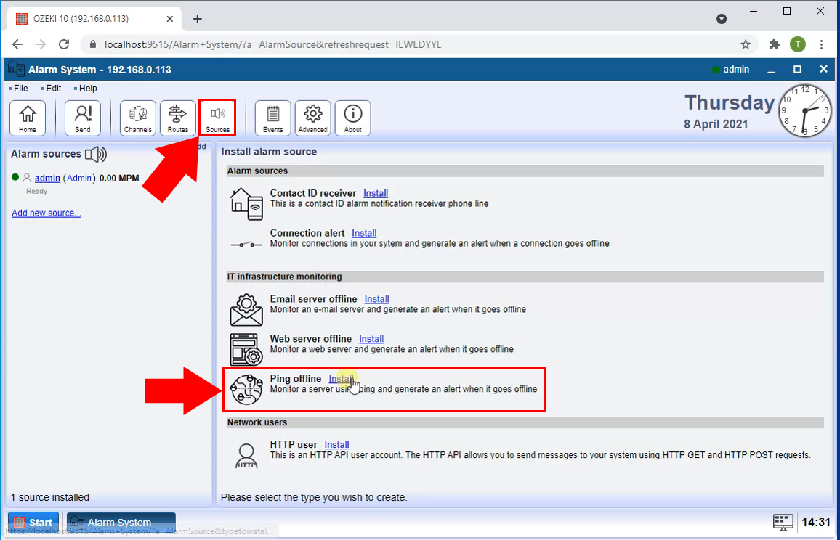Click the analog clock widget
Viewport: 840px width, 540px height.
pyautogui.click(x=804, y=111)
